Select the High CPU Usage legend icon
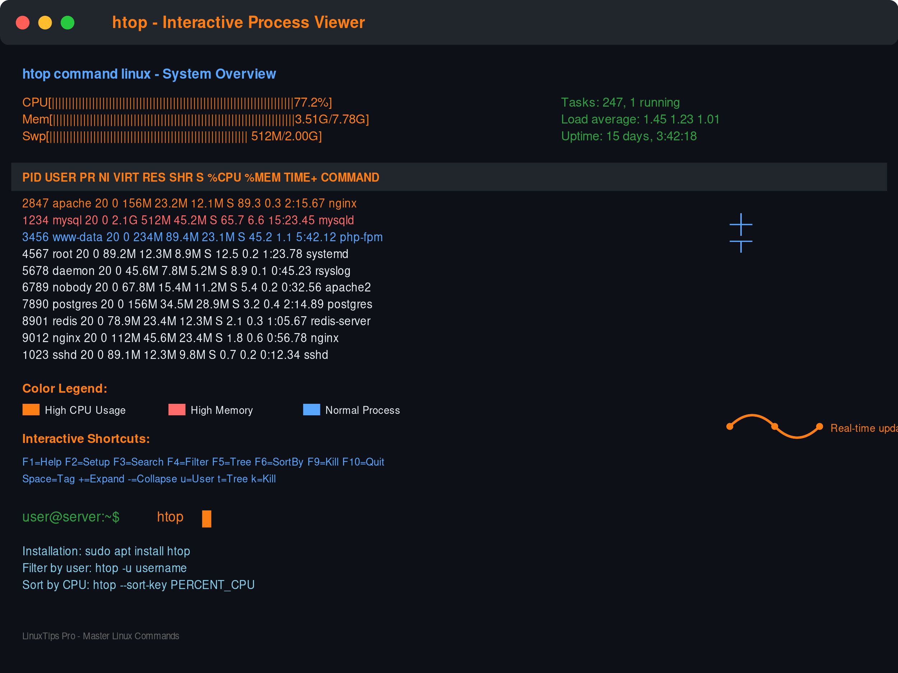This screenshot has width=898, height=673. 31,410
